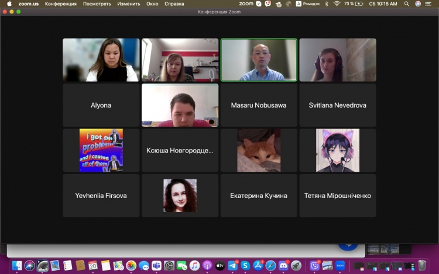This screenshot has width=439, height=274.
Task: Open Telegram from the Dock
Action: 232,266
